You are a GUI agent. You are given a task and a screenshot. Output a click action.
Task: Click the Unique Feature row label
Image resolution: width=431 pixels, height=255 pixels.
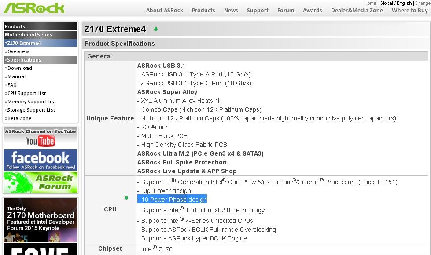click(x=110, y=118)
